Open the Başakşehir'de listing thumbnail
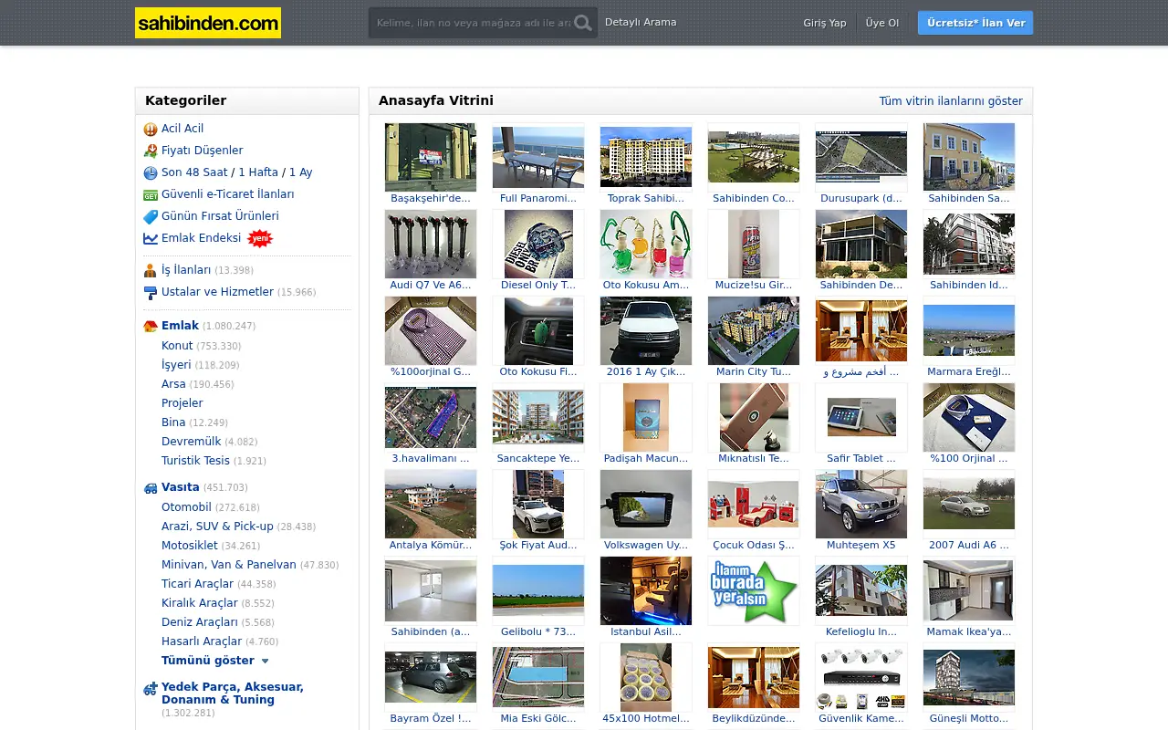 tap(431, 157)
